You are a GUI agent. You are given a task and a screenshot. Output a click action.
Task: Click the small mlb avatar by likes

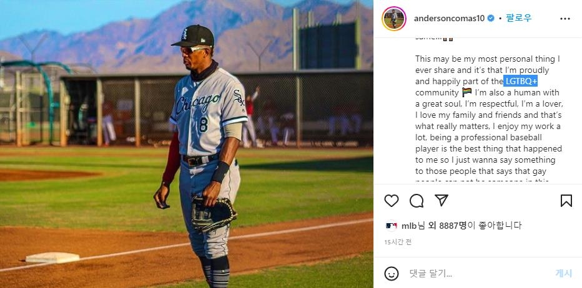391,226
